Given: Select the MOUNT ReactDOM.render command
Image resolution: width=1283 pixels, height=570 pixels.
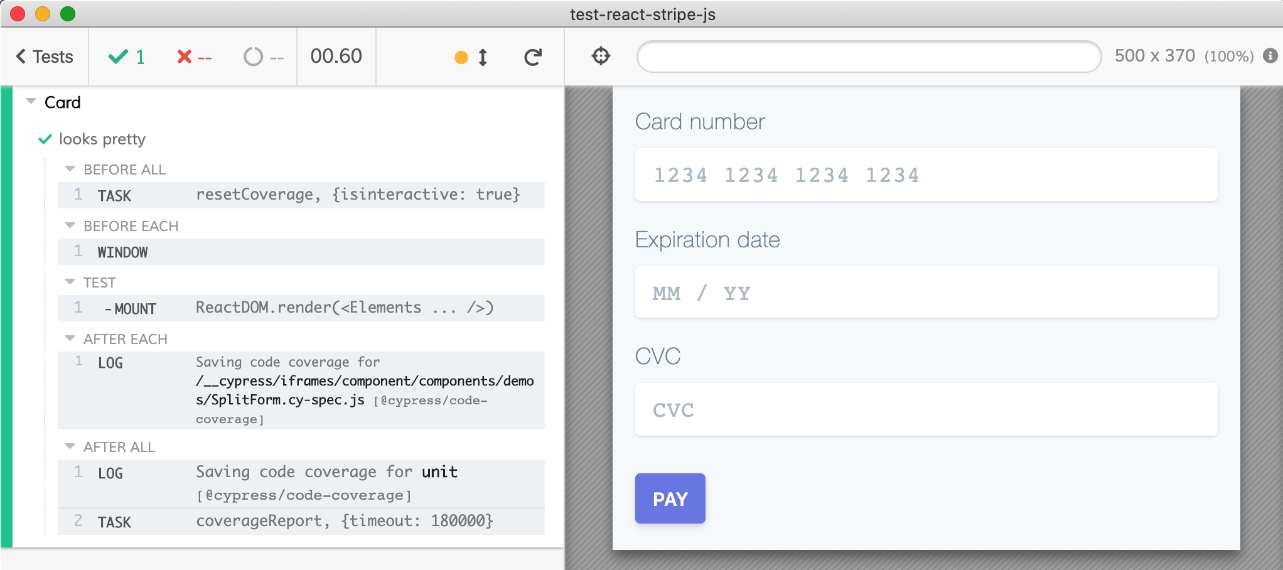Looking at the screenshot, I should [301, 308].
